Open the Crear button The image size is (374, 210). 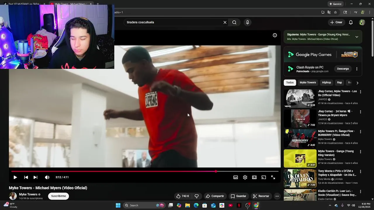336,22
